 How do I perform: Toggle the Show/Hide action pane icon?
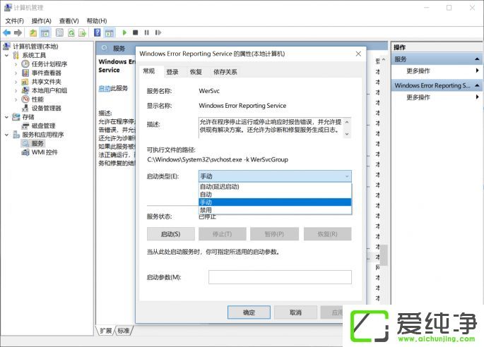click(x=110, y=32)
